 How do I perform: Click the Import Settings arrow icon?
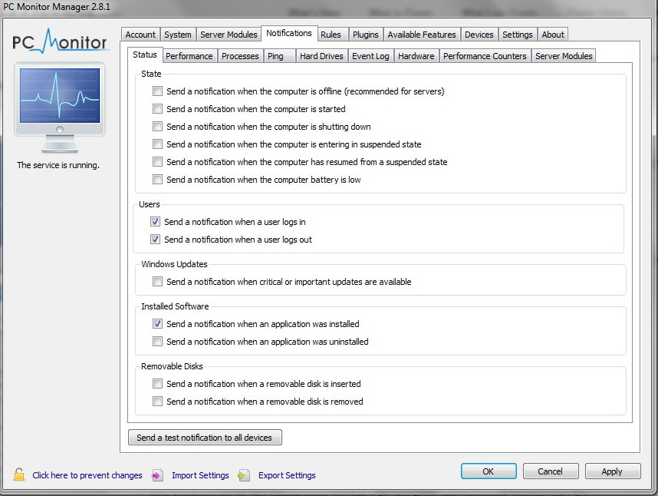(x=158, y=475)
